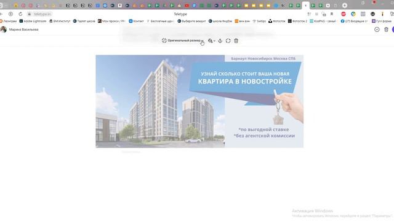Viewport: 394px width, 221px height.
Task: Click the orange letter i extension icon
Action: [382, 14]
